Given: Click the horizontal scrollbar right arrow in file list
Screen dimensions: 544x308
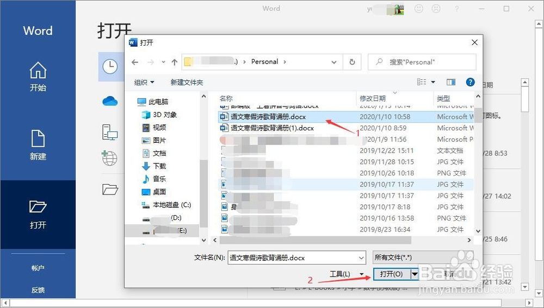Looking at the screenshot, I should pos(469,240).
